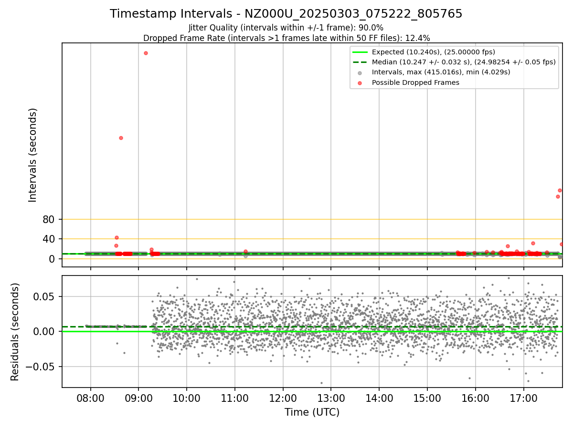Click the 'Intervals (seconds)' y-axis label
This screenshot has height=429, width=573.
click(x=32, y=155)
